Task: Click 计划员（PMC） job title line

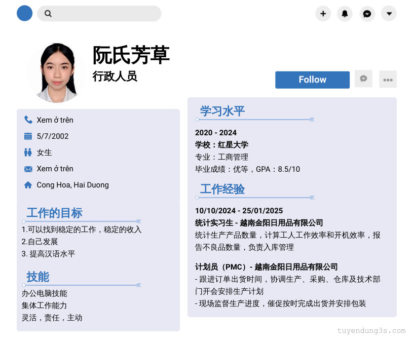Action: point(266,267)
